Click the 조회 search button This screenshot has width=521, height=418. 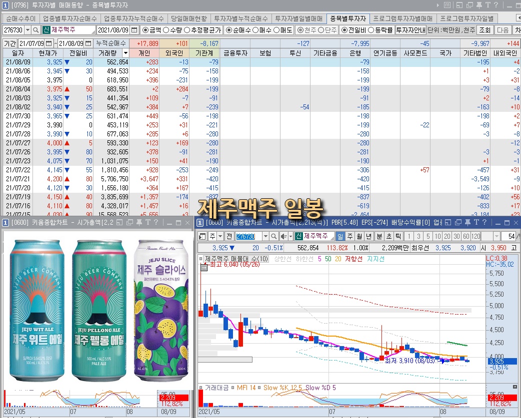coord(484,30)
